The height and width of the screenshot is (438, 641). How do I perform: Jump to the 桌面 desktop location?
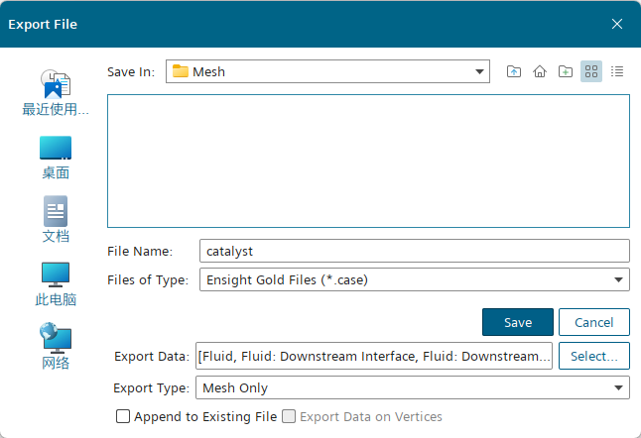click(56, 158)
